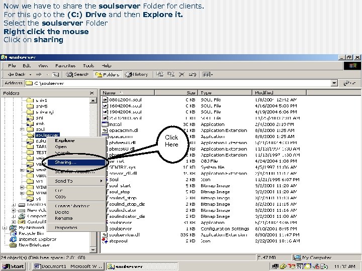
Task: Open the Address bar dropdown arrow
Action: 334,83
